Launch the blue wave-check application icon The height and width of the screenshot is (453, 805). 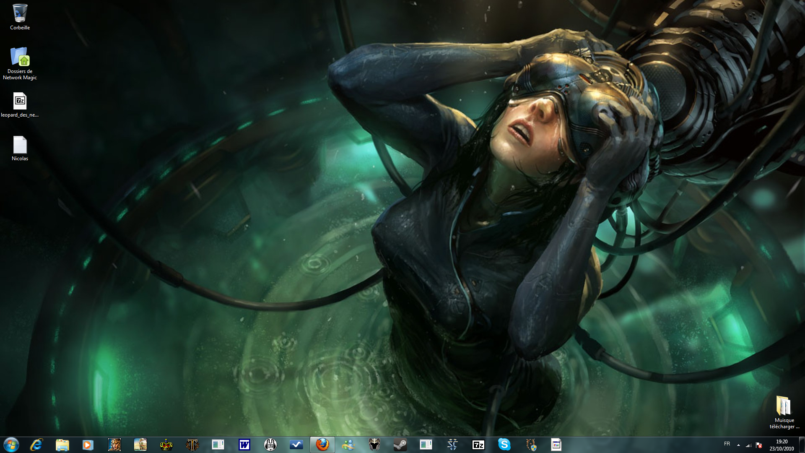click(296, 445)
